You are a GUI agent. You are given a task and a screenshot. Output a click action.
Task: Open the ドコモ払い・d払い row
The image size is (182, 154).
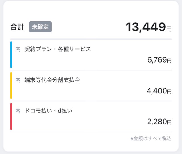pyautogui.click(x=91, y=116)
